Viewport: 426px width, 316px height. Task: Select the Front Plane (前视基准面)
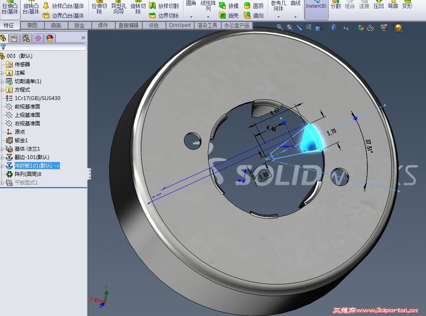click(23, 106)
